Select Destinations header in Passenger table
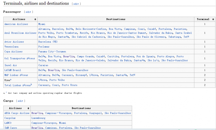The image size is (216, 130). click(116, 19)
